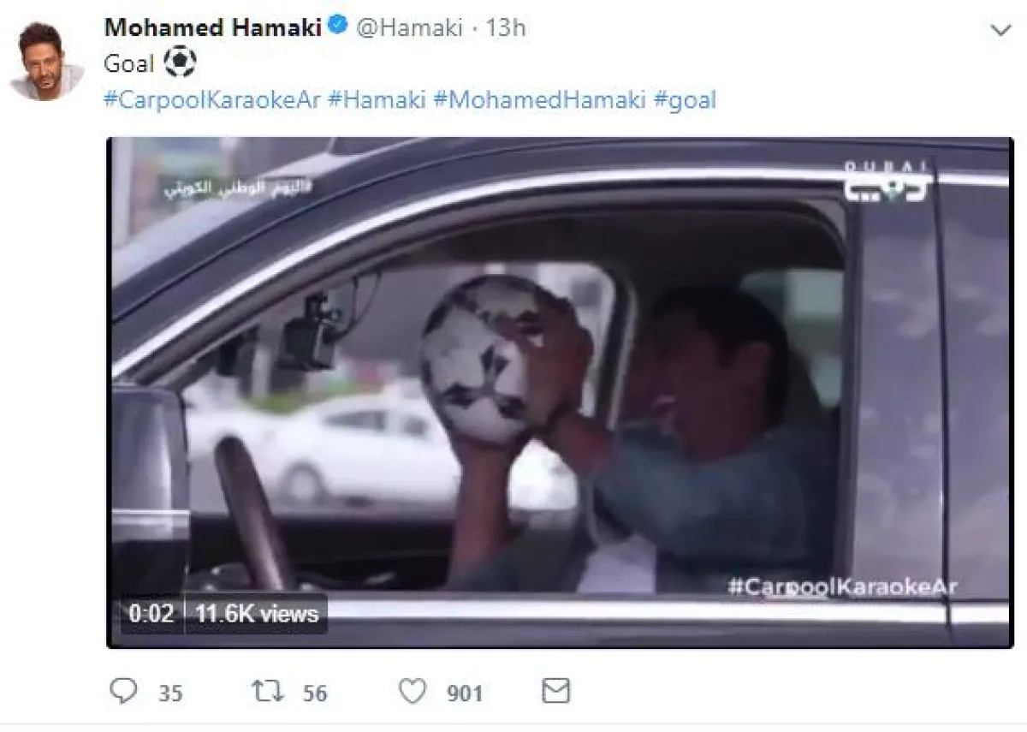1027x732 pixels.
Task: Click the 11.6K views counter
Action: (256, 613)
